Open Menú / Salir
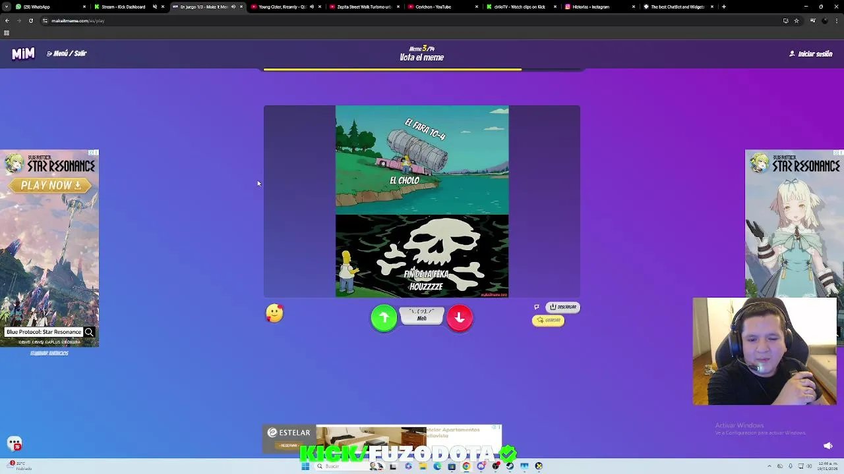 (67, 53)
